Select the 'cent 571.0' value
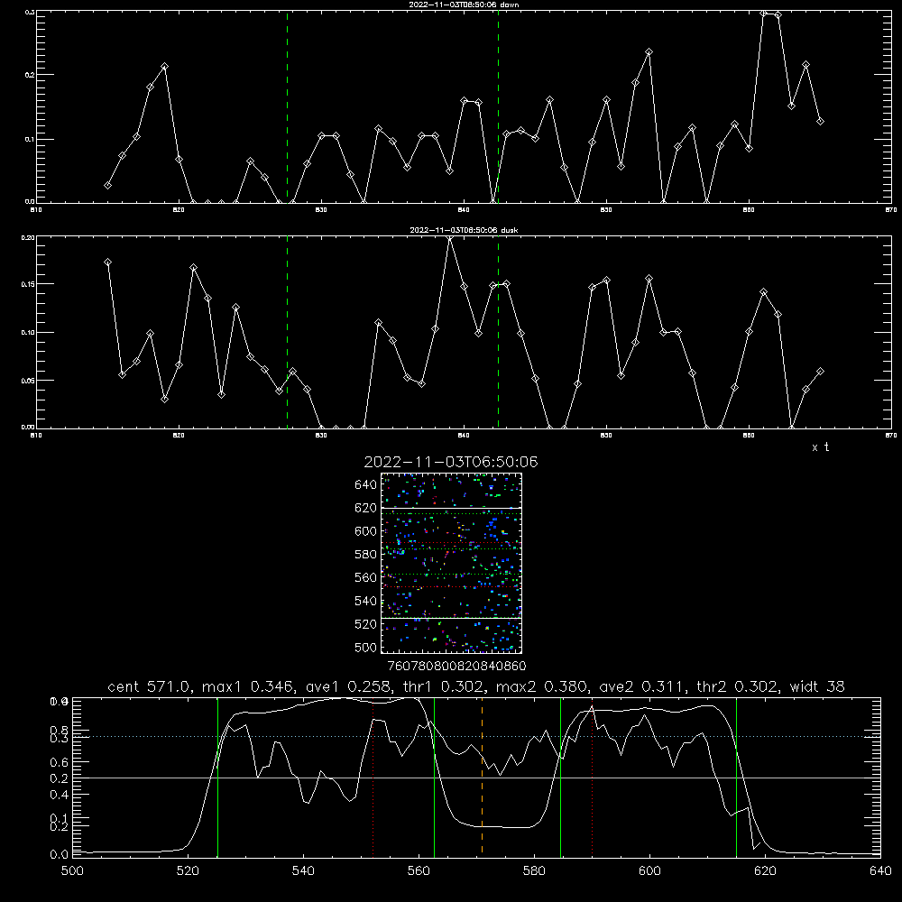 pyautogui.click(x=152, y=686)
